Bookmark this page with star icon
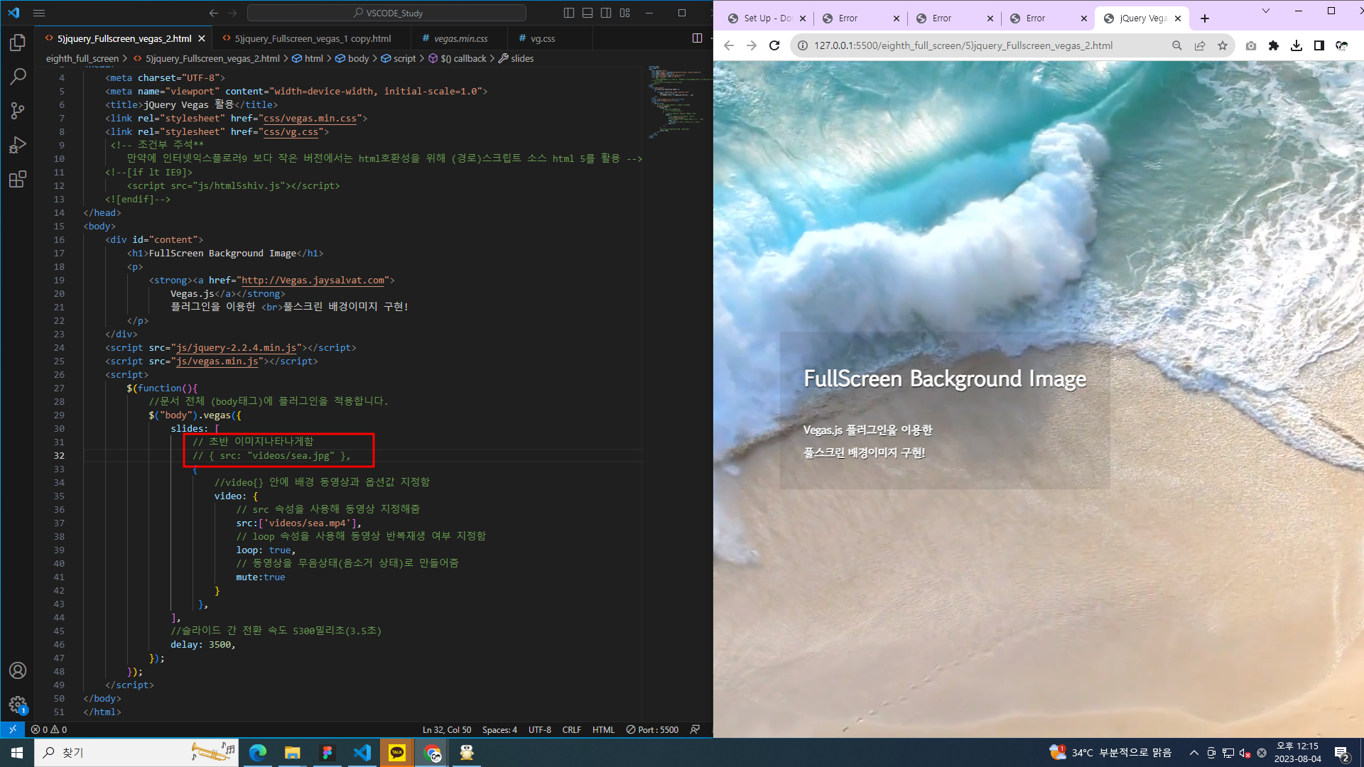This screenshot has width=1364, height=767. (x=1223, y=45)
